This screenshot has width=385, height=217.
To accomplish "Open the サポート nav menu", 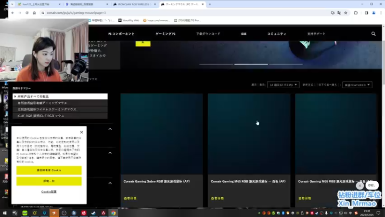I will click(x=316, y=34).
